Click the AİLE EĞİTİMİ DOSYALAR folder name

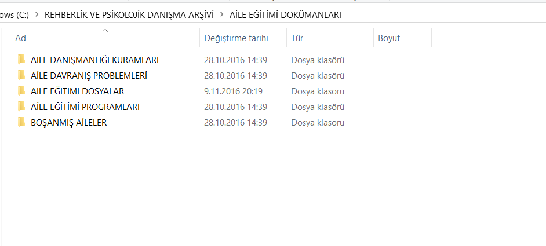(77, 91)
